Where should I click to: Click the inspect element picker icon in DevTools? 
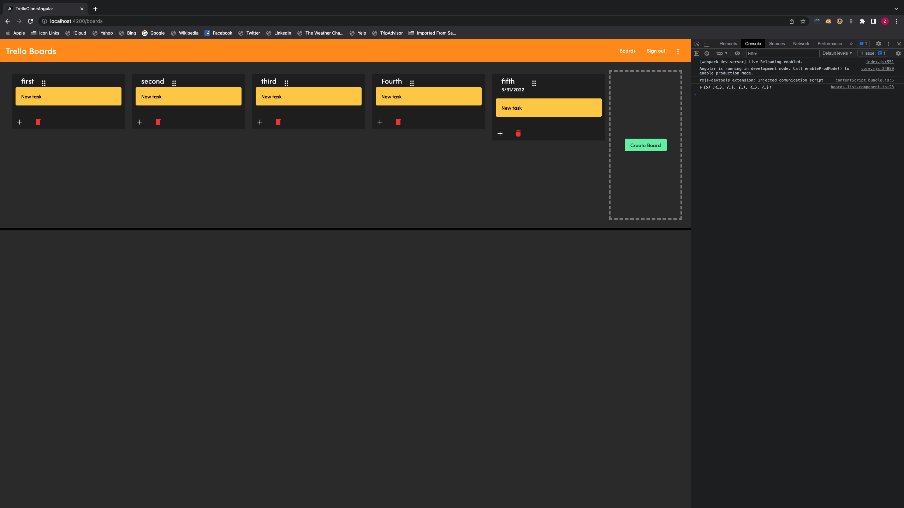[x=697, y=44]
